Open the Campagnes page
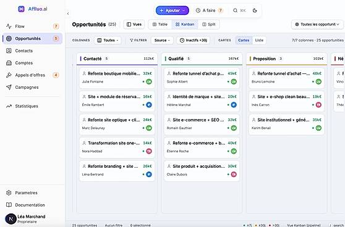 (33, 87)
